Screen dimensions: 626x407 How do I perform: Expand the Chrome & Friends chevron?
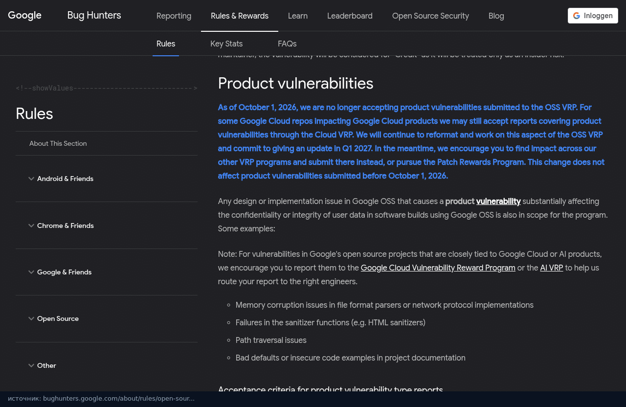[x=31, y=226]
